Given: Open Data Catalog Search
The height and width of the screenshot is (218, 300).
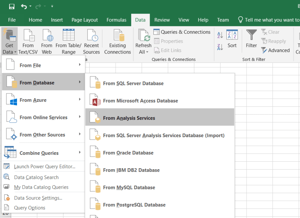Looking at the screenshot, I should click(43, 177).
